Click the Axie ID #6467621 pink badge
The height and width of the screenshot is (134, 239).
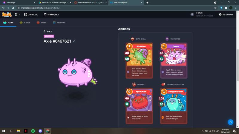point(49,36)
